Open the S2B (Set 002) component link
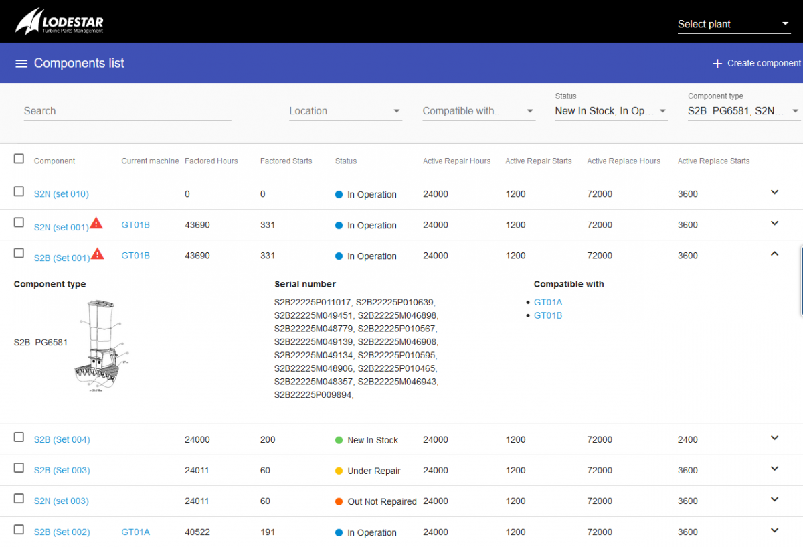 pyautogui.click(x=62, y=532)
